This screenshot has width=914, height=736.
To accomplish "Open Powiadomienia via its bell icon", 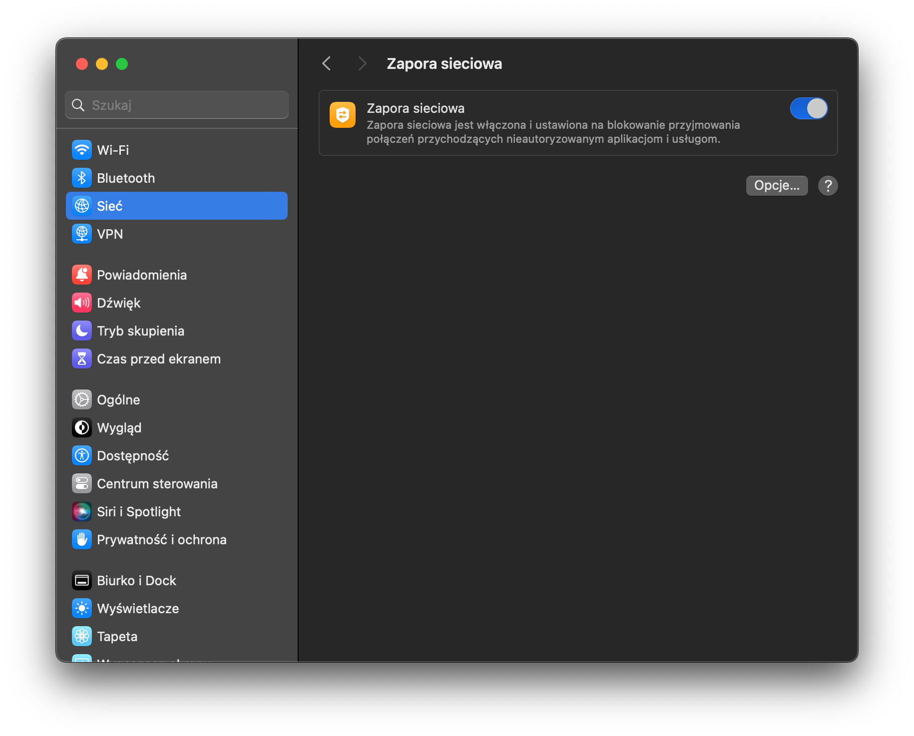I will click(82, 275).
